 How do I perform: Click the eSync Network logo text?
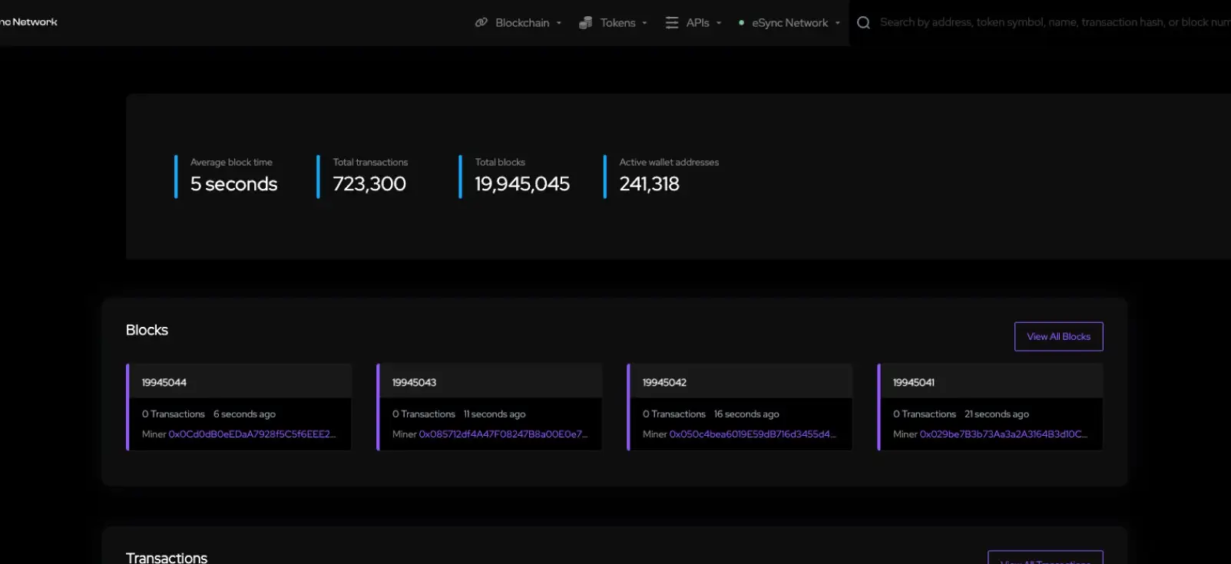28,21
